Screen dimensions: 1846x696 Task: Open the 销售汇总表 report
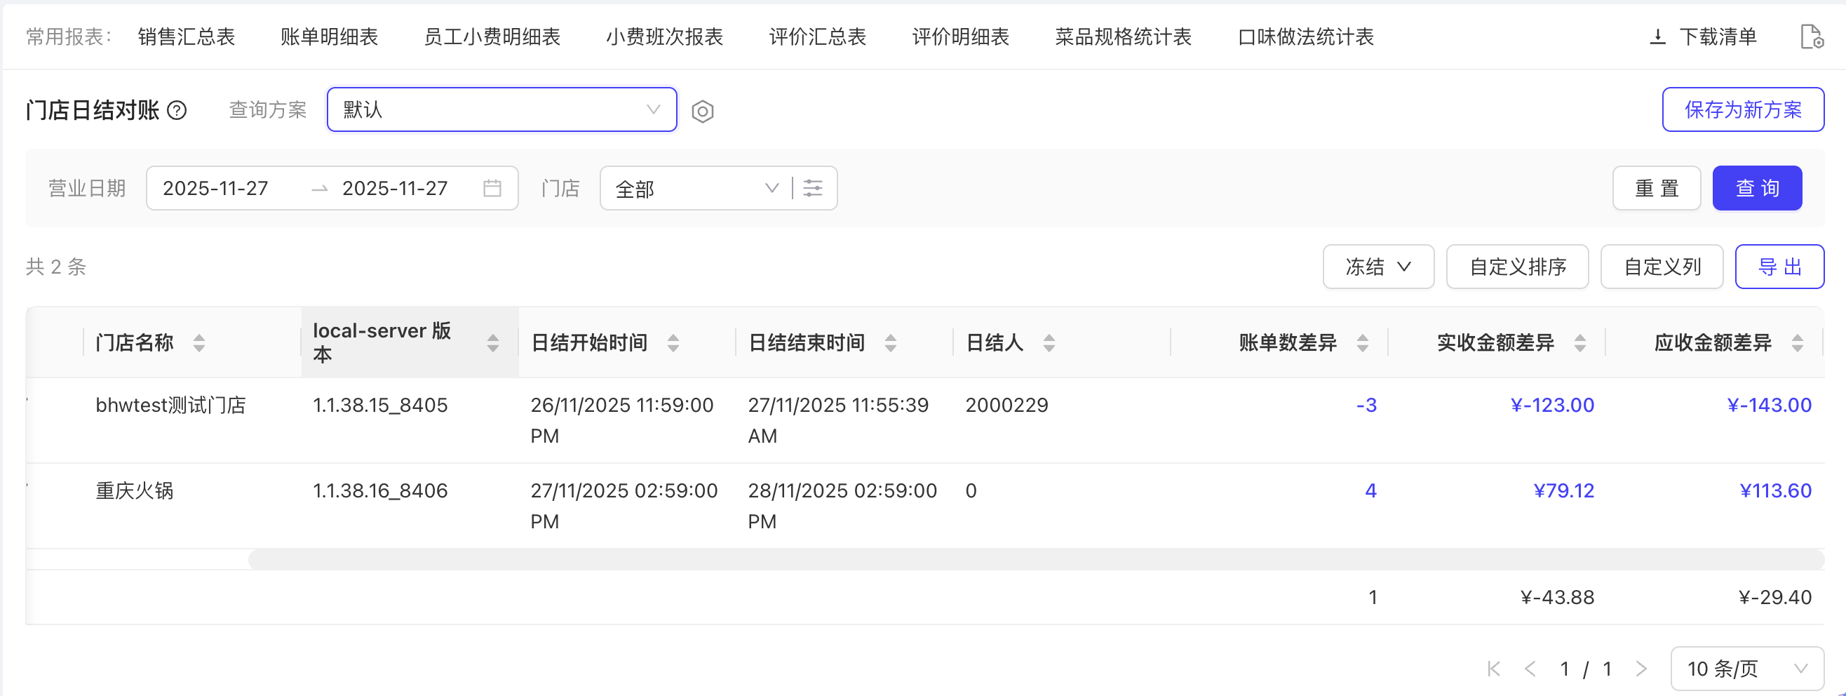[187, 36]
